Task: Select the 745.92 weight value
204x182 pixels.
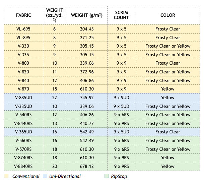Action: click(87, 98)
